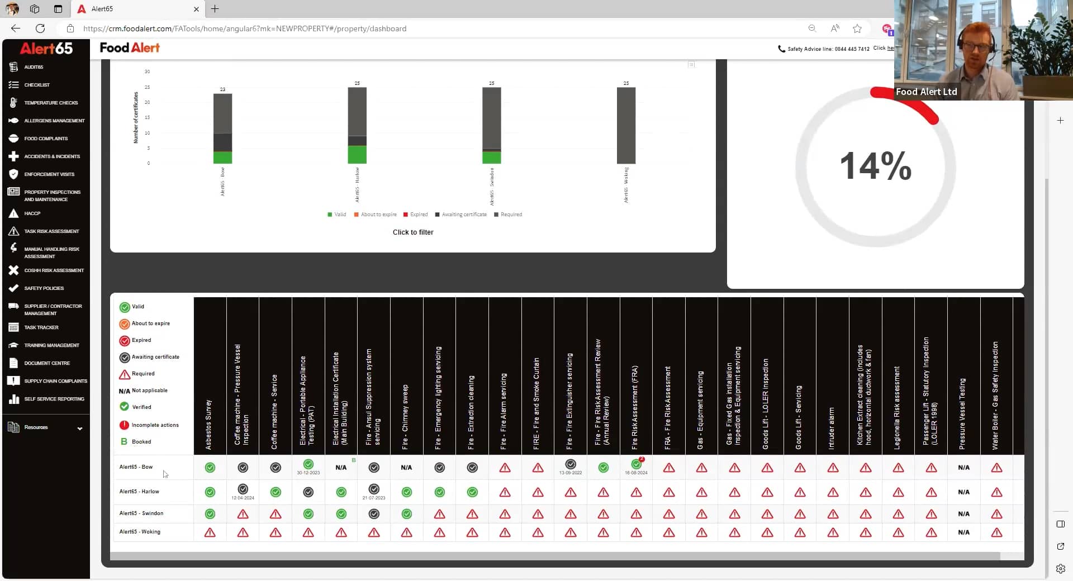Click the 'Click to filter' link
This screenshot has width=1073, height=581.
pos(413,232)
